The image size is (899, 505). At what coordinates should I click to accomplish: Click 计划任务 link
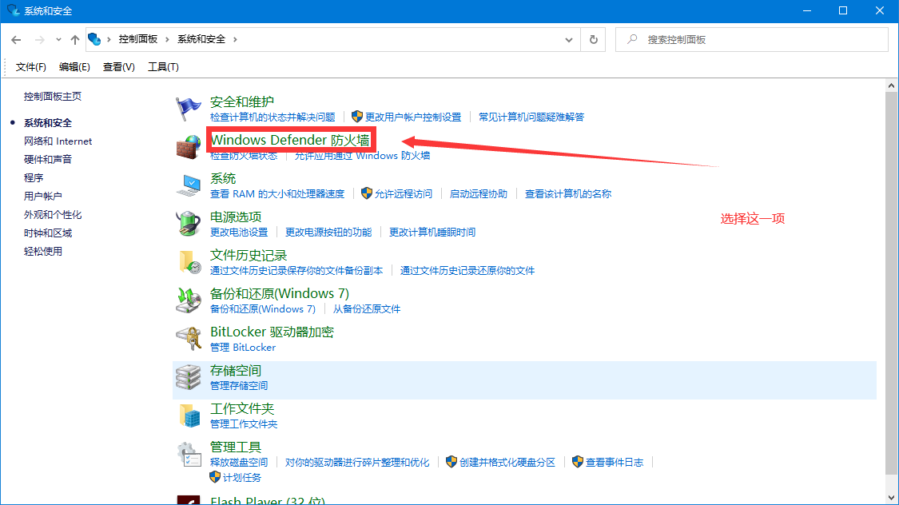tap(242, 478)
